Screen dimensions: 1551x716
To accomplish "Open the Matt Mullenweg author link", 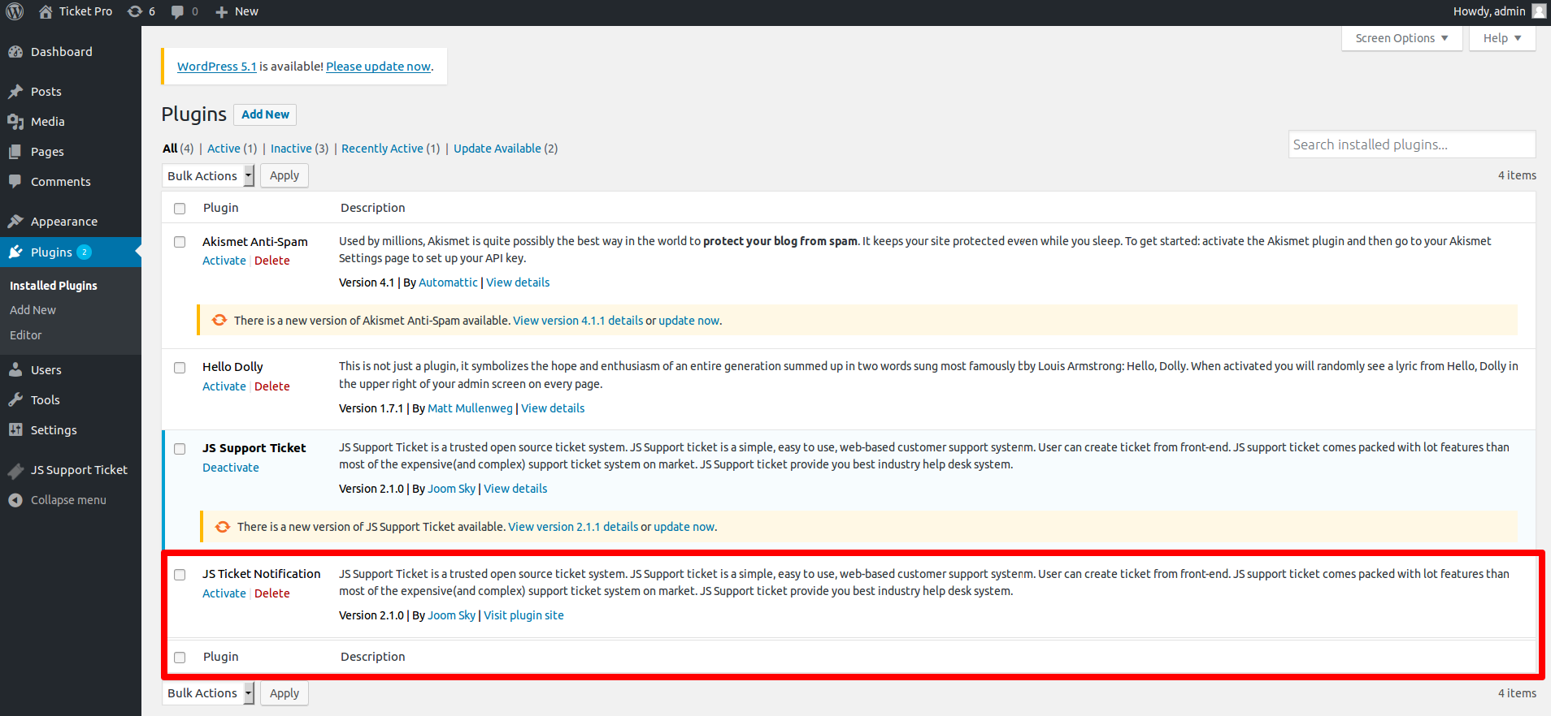I will click(x=470, y=408).
